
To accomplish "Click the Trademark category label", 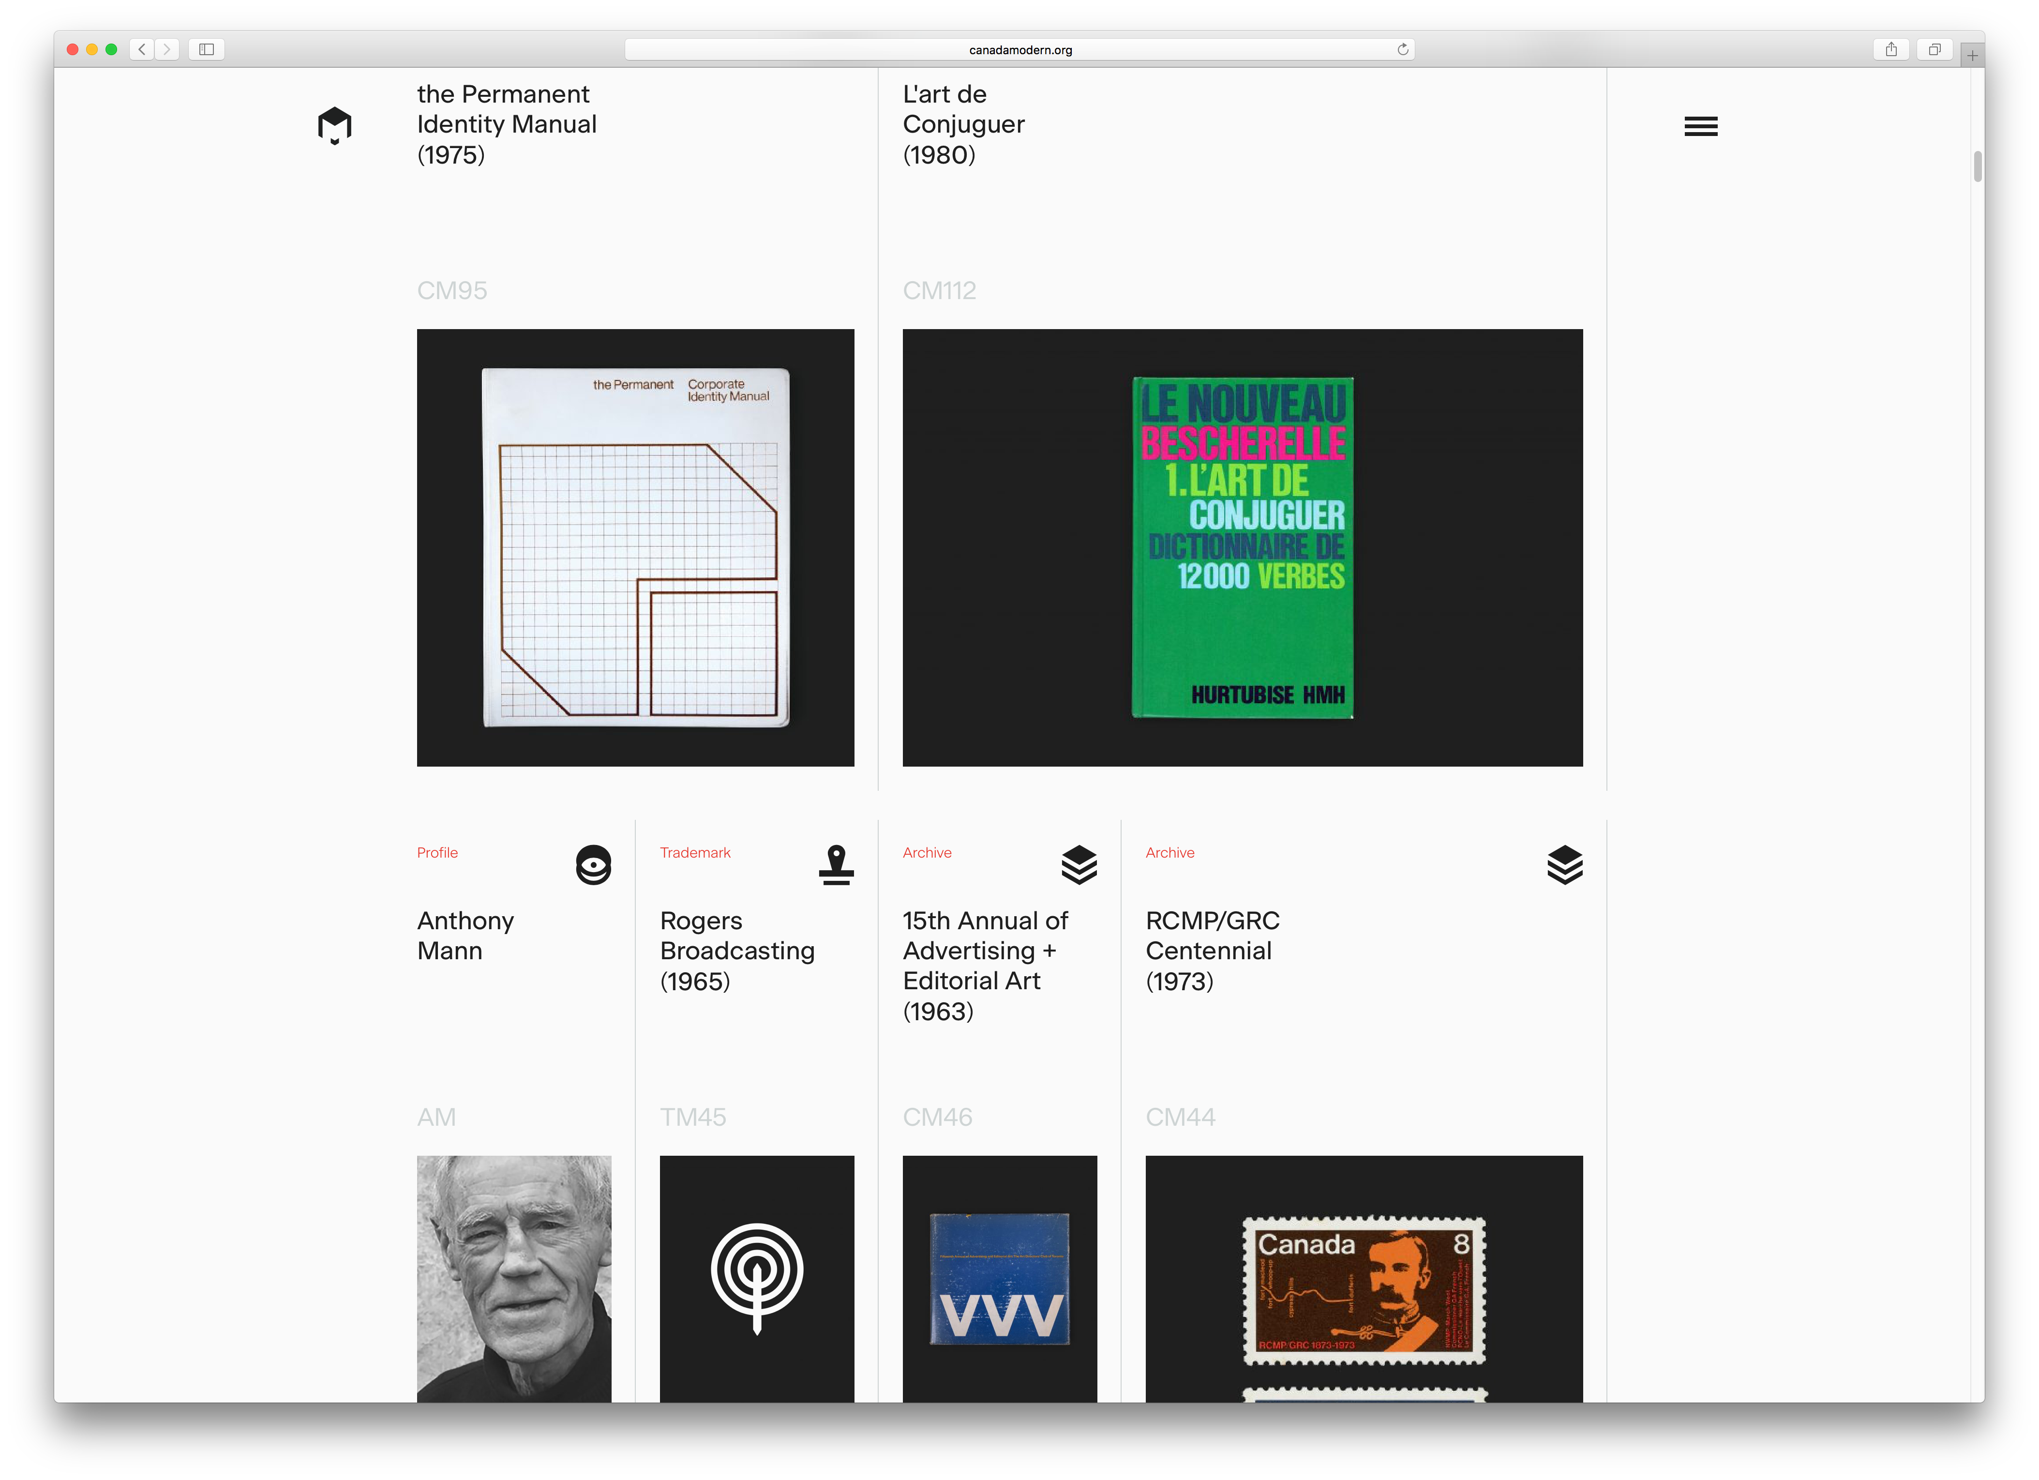I will pos(695,852).
